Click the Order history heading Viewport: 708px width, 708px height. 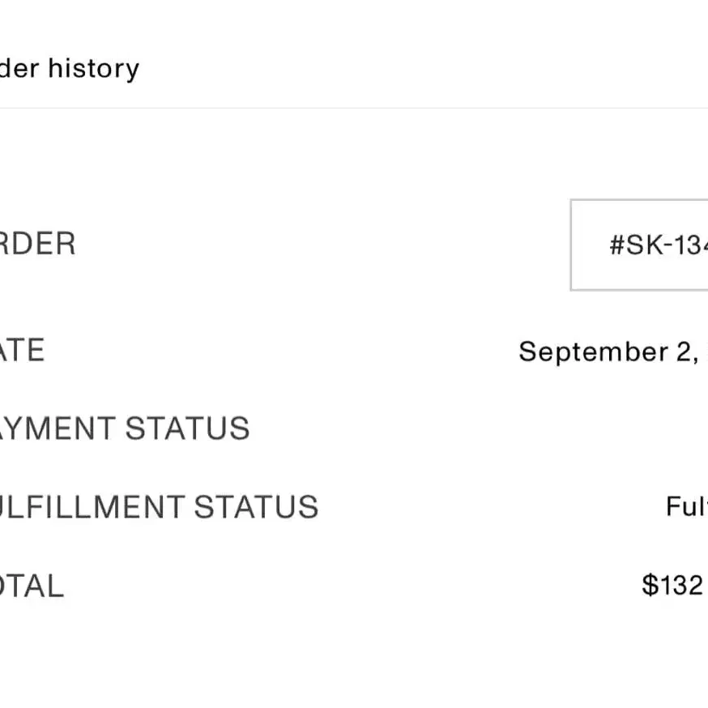69,68
